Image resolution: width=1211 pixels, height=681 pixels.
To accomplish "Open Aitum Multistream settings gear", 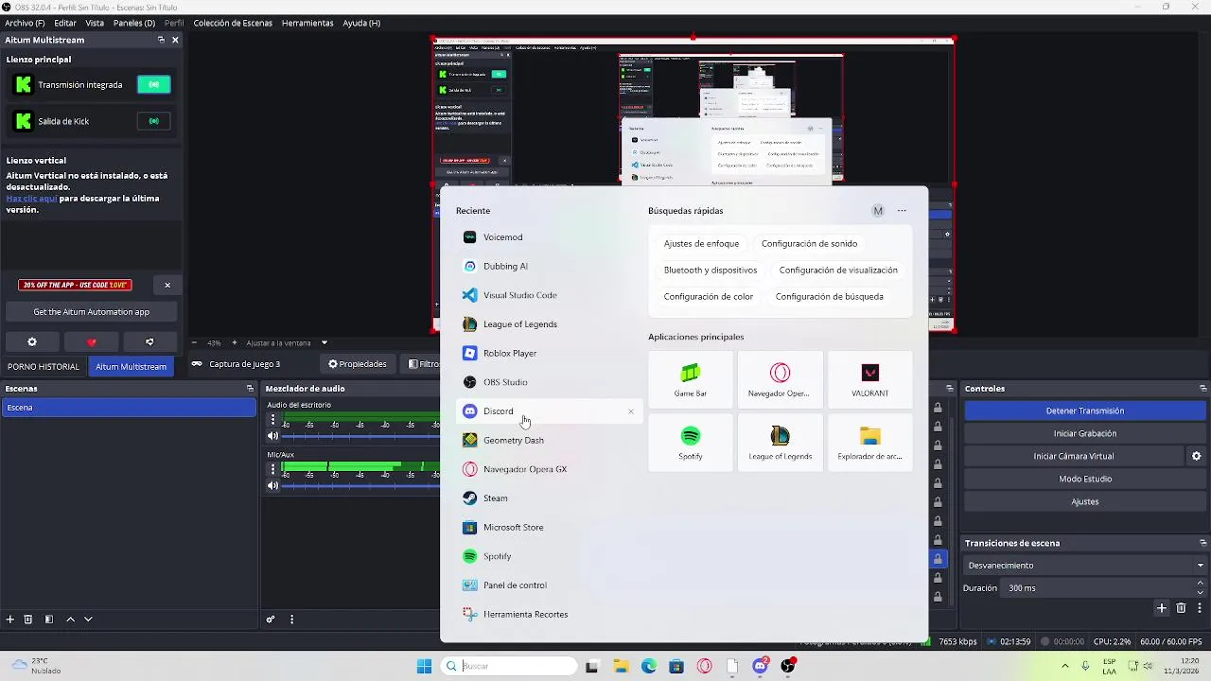I will [32, 341].
